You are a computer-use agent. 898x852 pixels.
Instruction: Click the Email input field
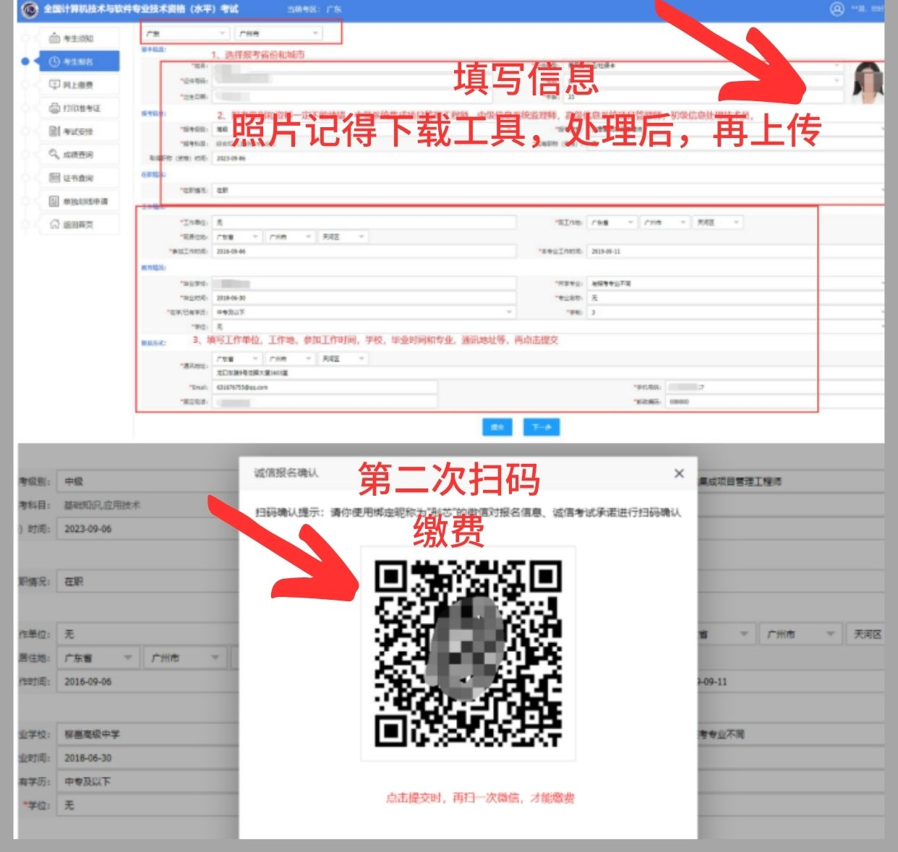[x=325, y=387]
